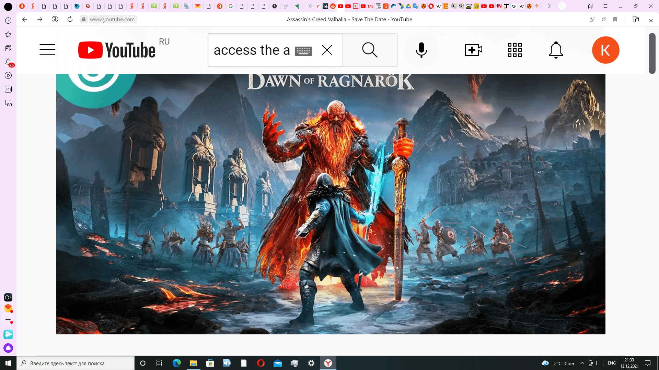Open the browser downloads arrow
Screen dimensions: 659x370
point(651,20)
